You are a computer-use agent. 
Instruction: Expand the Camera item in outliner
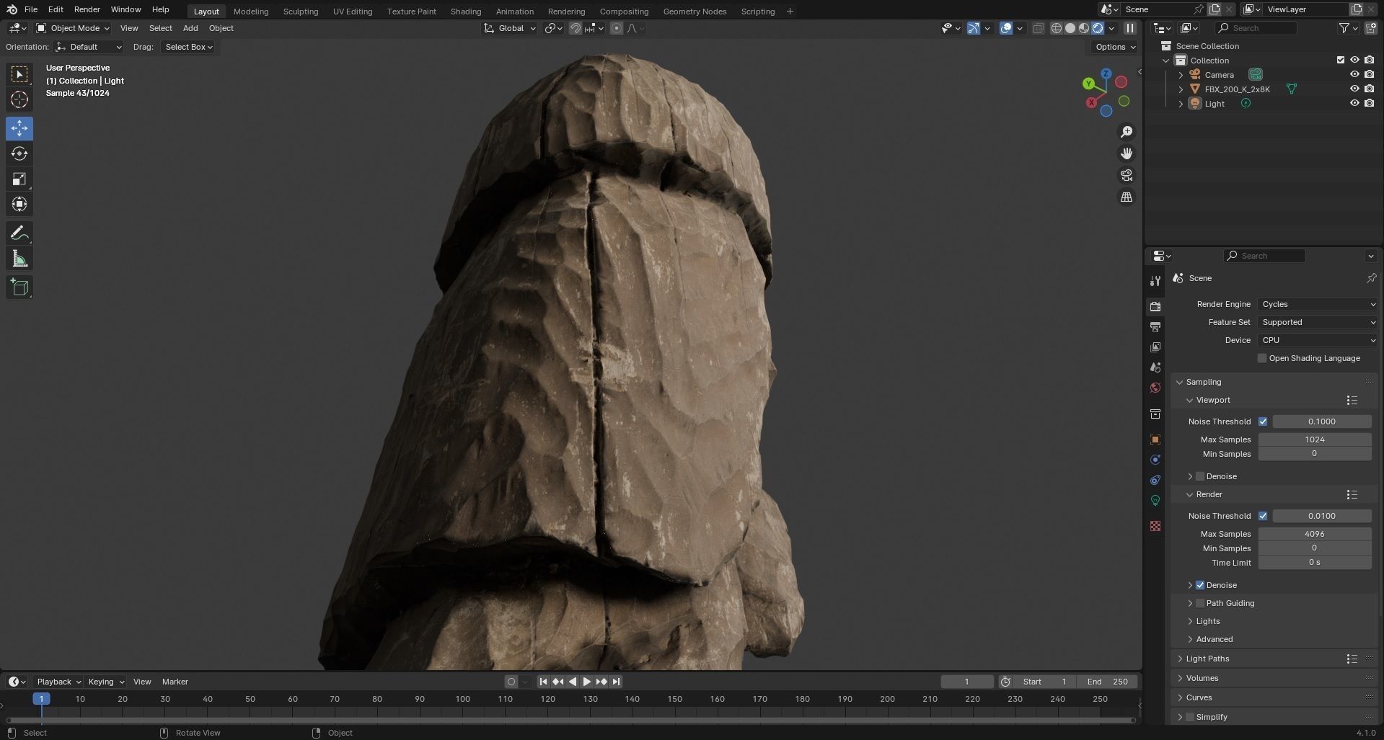click(x=1181, y=75)
